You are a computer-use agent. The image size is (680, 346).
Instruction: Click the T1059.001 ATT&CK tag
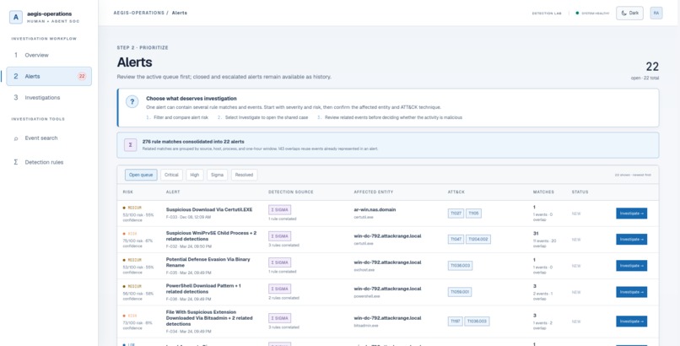tap(460, 292)
